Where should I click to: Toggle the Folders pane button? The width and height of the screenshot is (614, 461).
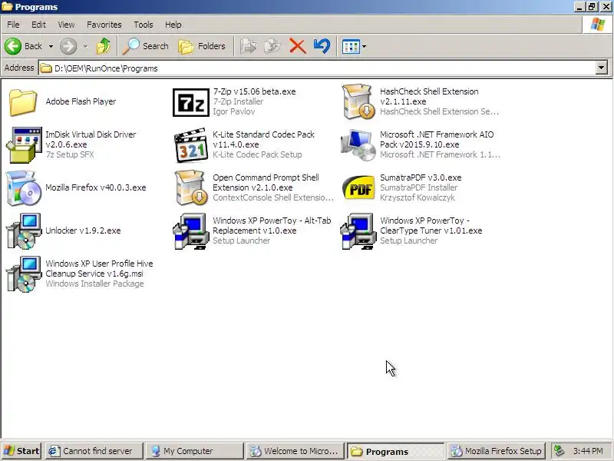click(x=202, y=46)
